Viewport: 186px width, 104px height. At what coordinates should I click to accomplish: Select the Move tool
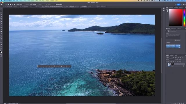click(x=1, y=9)
